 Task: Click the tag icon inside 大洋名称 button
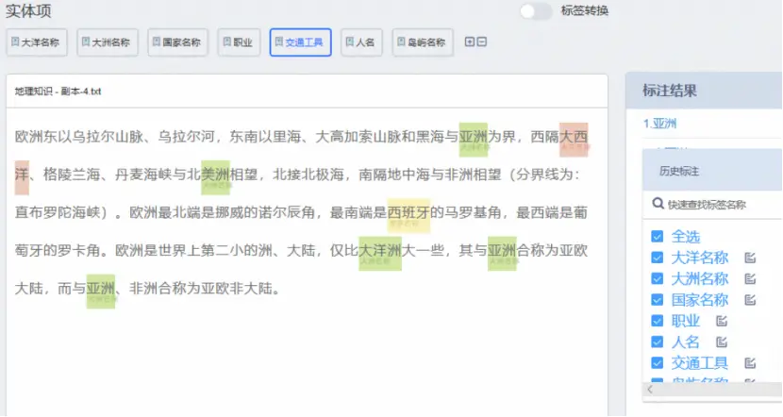15,42
